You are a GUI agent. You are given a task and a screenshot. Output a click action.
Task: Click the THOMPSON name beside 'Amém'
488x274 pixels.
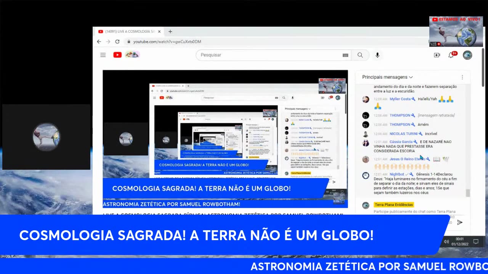(x=400, y=124)
